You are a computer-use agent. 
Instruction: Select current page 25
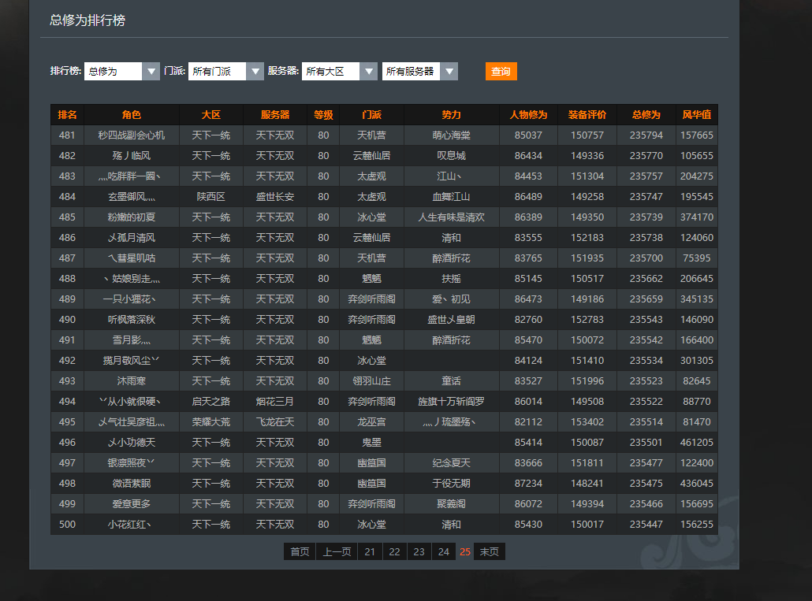[465, 552]
